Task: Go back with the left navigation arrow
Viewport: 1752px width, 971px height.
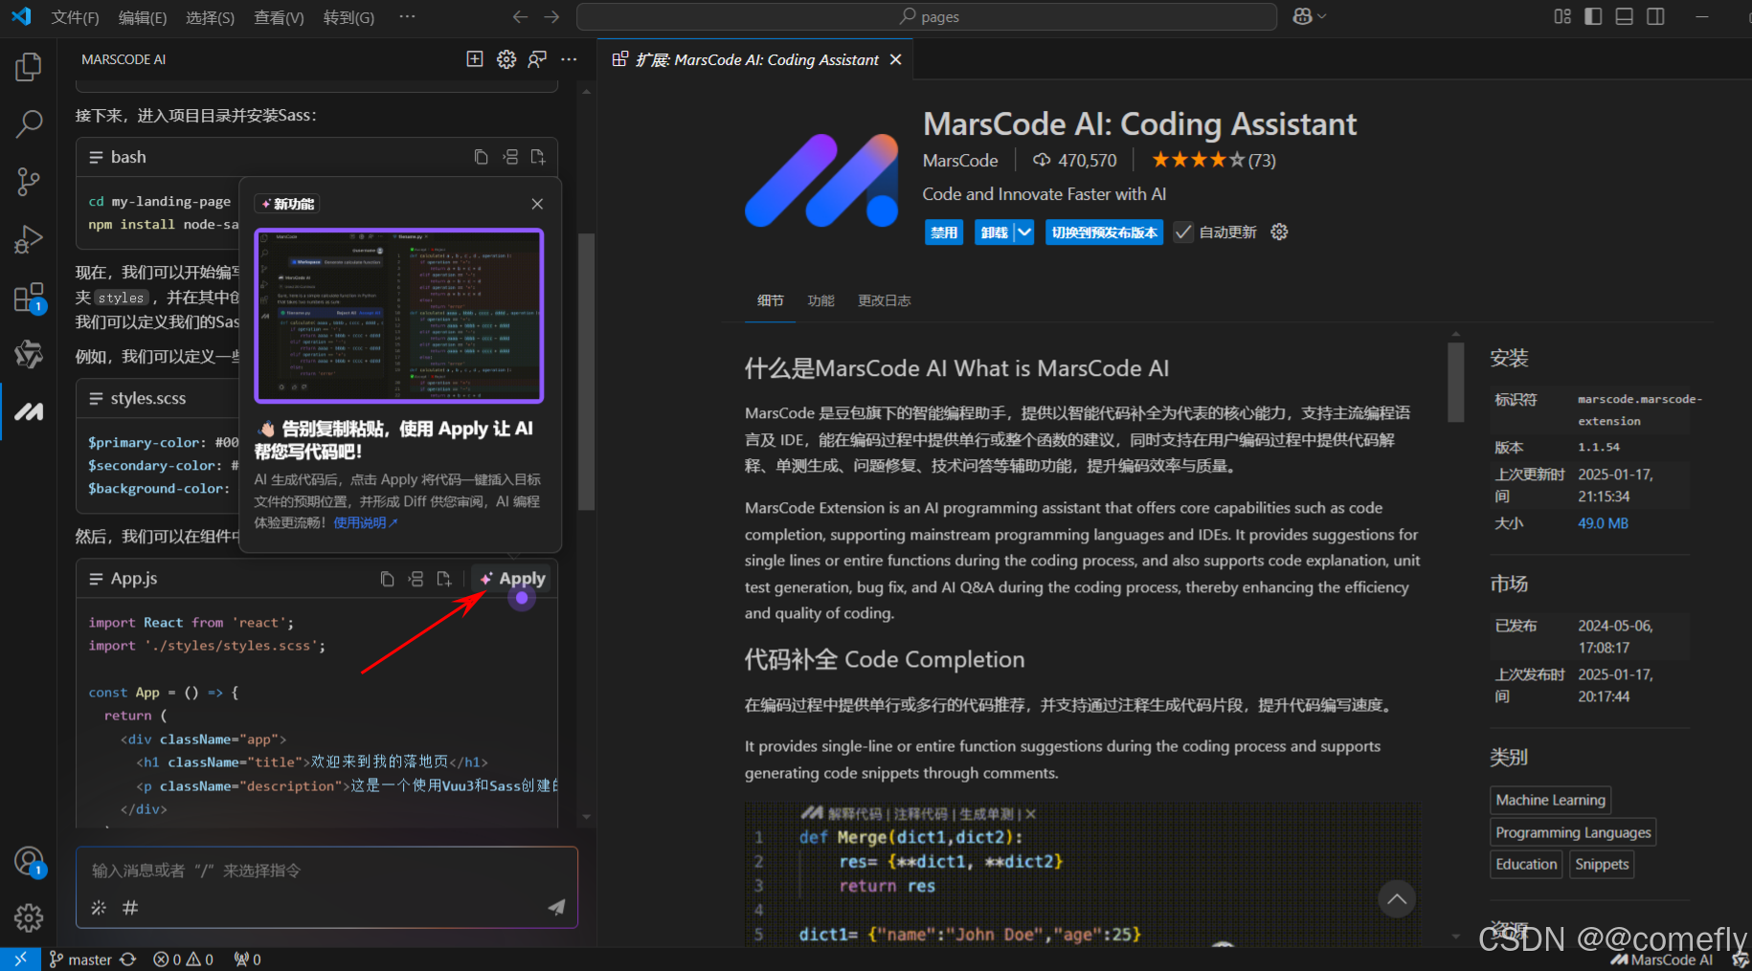Action: [520, 16]
